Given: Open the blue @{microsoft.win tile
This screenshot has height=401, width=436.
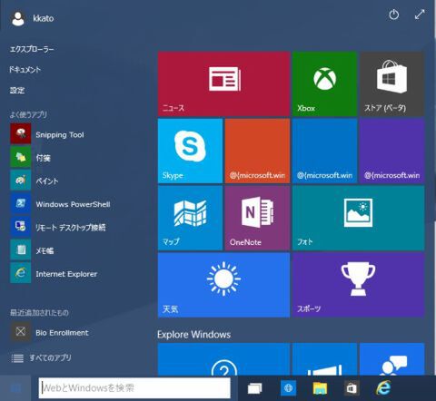Looking at the screenshot, I should 324,151.
